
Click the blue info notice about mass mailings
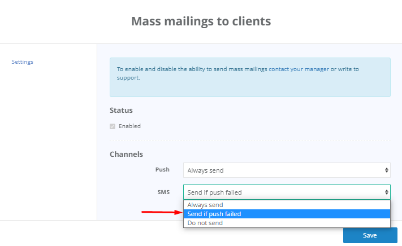coord(249,77)
